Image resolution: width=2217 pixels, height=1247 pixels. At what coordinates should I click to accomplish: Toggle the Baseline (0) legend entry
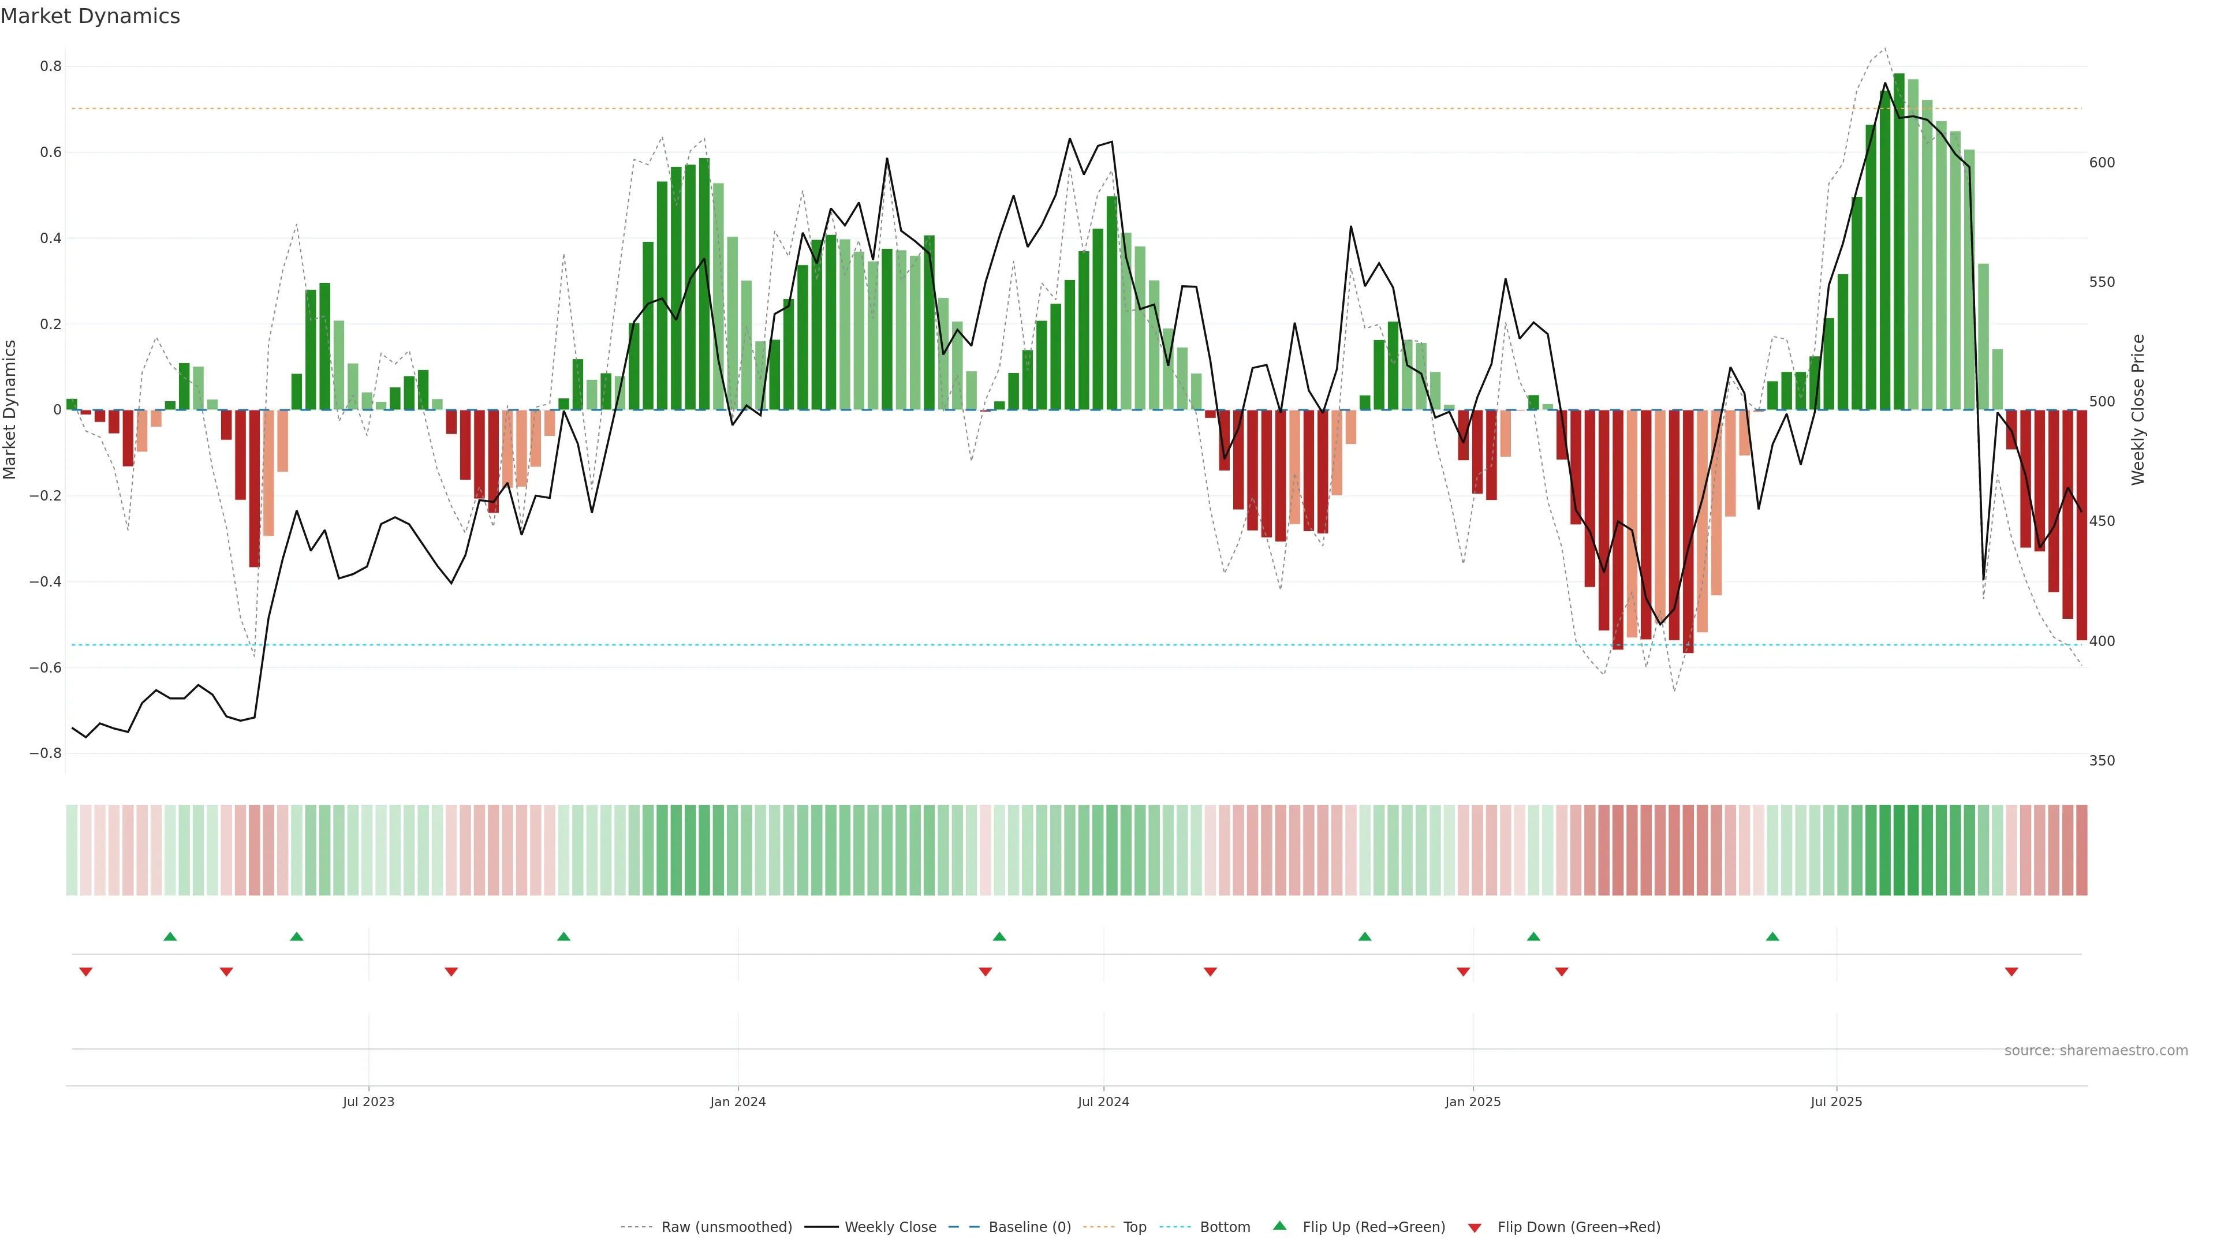click(1029, 1227)
